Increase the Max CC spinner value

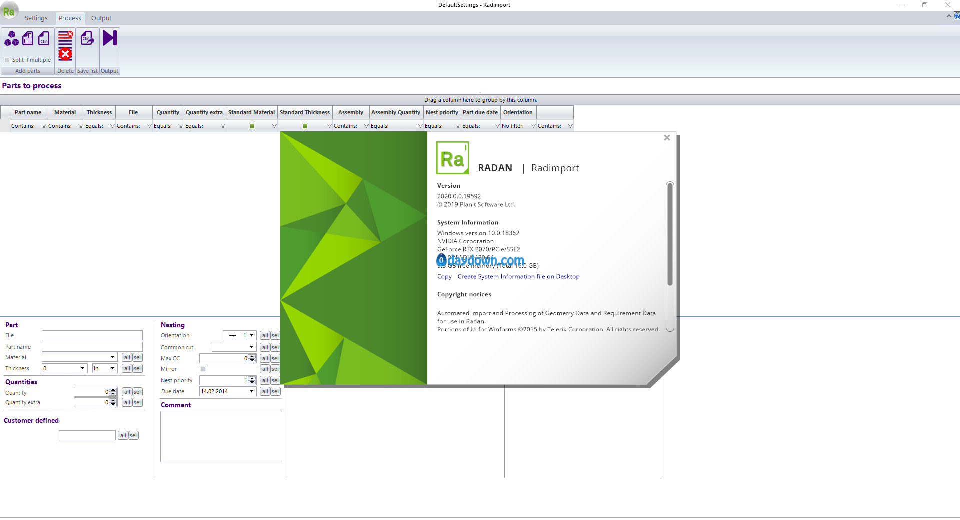(252, 356)
